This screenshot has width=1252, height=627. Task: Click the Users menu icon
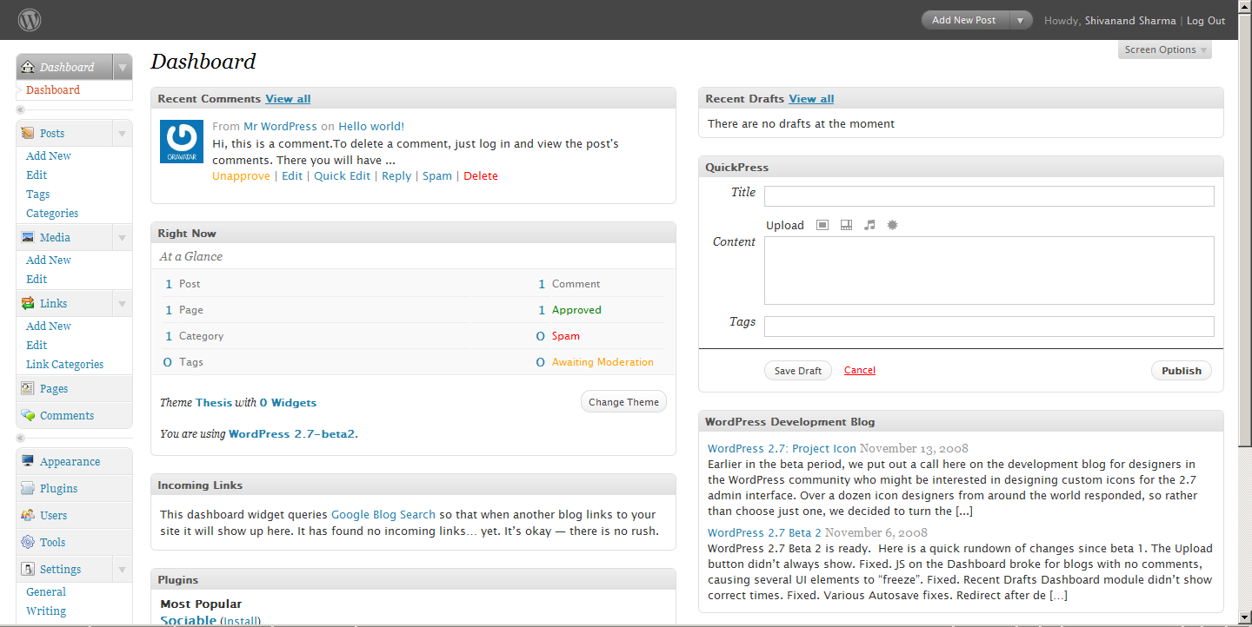[x=28, y=515]
